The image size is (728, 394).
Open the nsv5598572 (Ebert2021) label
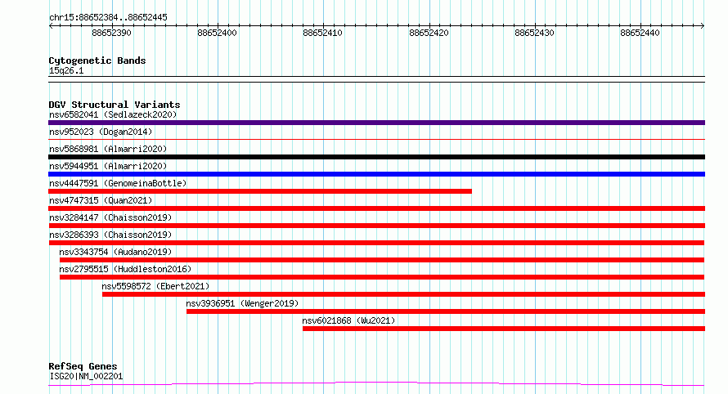click(155, 286)
